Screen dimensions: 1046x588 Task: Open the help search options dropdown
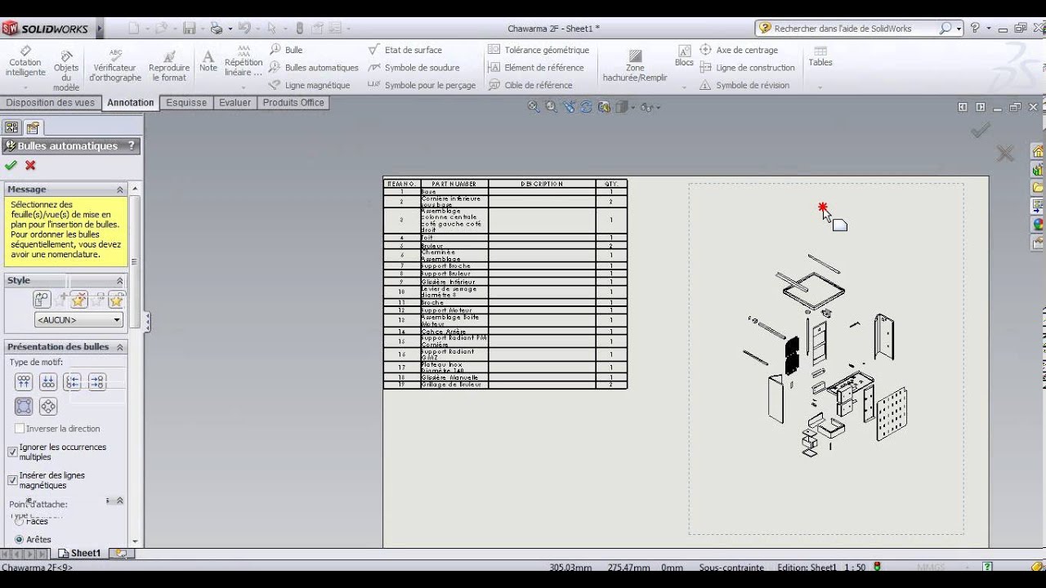tap(959, 29)
